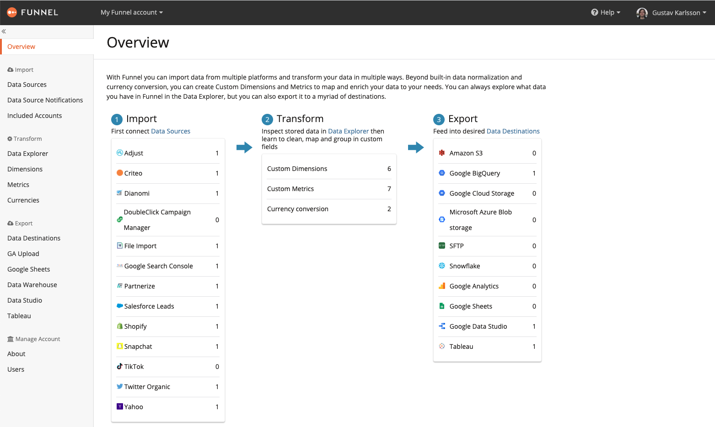This screenshot has height=427, width=715.
Task: Click the DoubleClick Campaign Manager icon
Action: (120, 219)
